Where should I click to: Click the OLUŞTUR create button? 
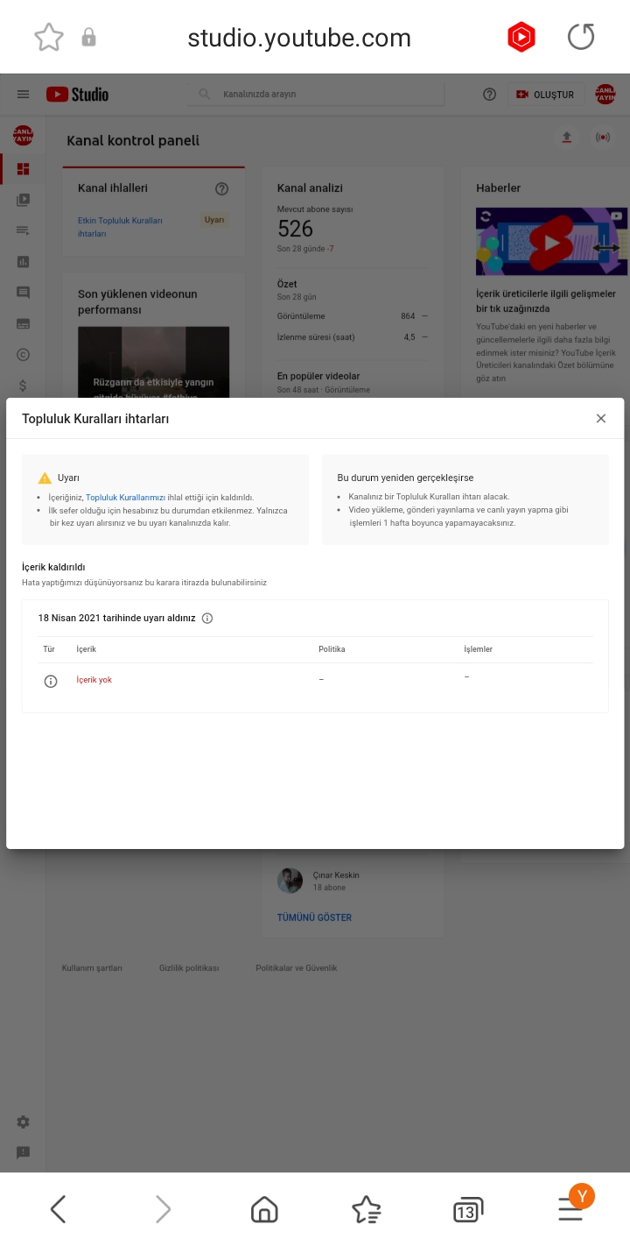tap(546, 95)
